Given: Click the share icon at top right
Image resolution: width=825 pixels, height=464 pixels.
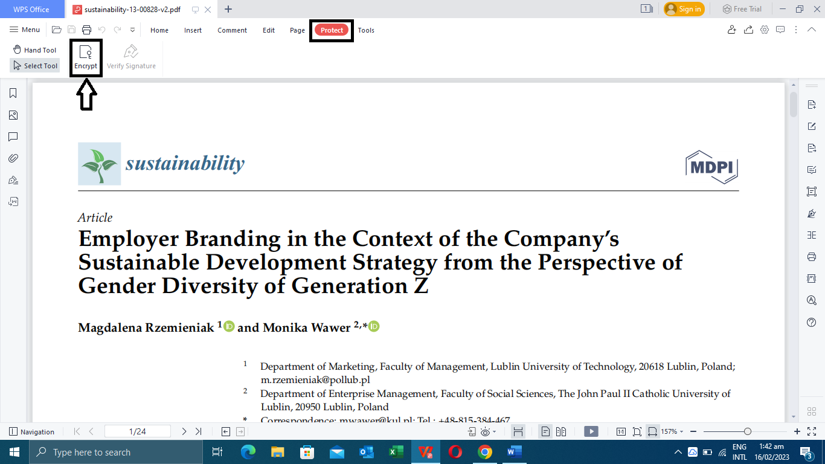Looking at the screenshot, I should click(x=748, y=30).
